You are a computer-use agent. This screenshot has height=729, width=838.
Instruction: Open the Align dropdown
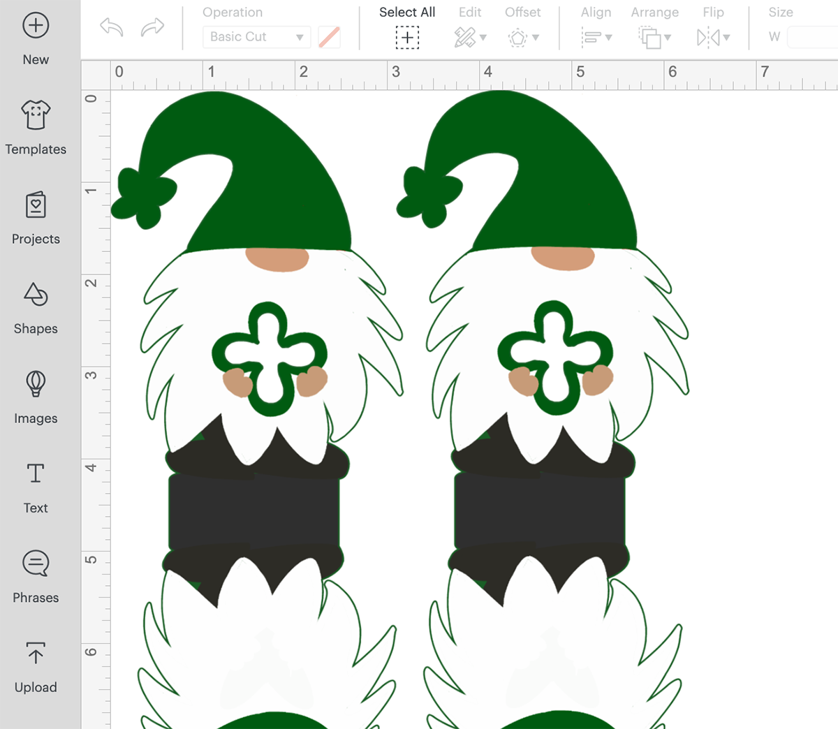pyautogui.click(x=596, y=37)
